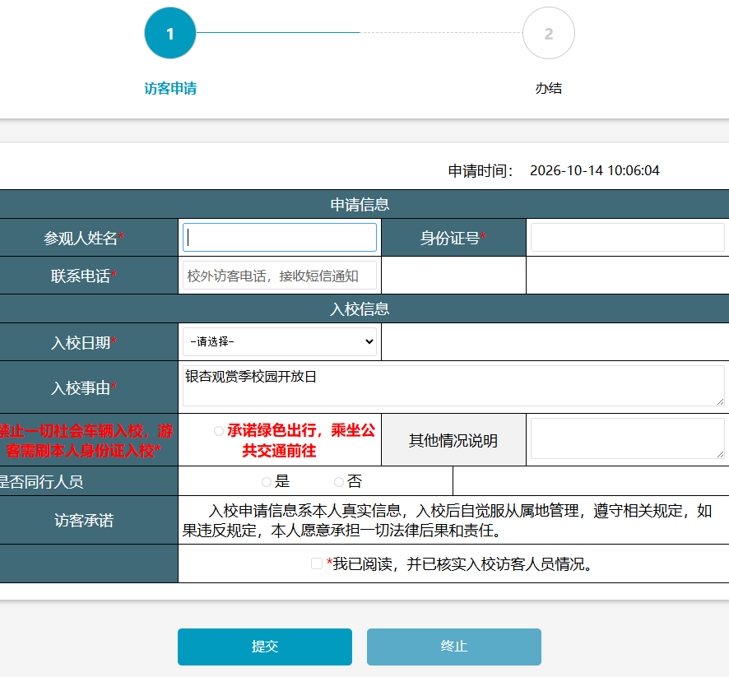Click the 入校日期 field label
Screen dimensions: 729x677
coord(84,342)
